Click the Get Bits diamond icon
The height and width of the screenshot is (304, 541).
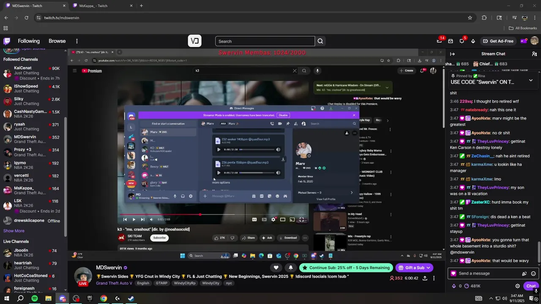click(x=473, y=41)
